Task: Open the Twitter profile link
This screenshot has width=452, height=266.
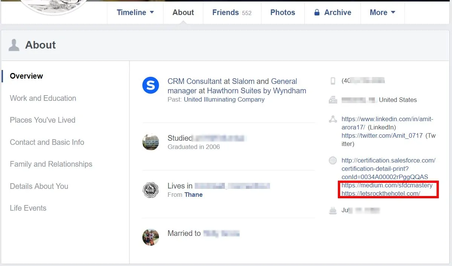Action: click(x=380, y=135)
